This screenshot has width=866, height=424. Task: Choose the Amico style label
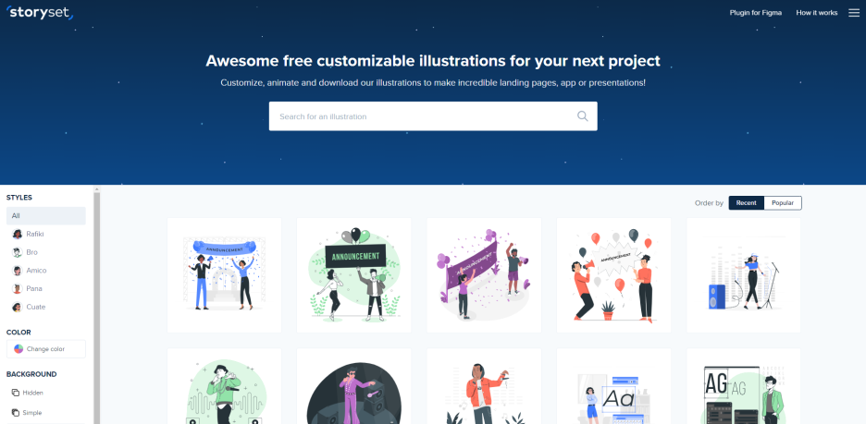pyautogui.click(x=36, y=271)
